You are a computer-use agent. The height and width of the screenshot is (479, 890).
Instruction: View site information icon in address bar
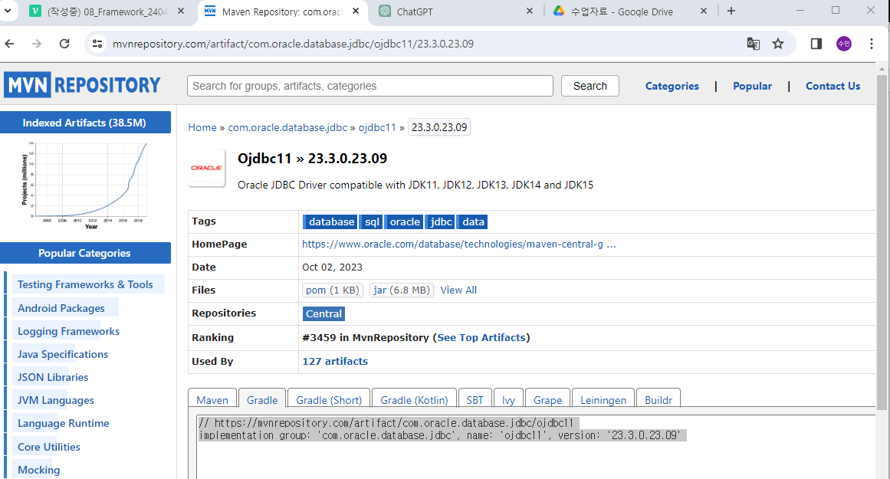[x=97, y=44]
